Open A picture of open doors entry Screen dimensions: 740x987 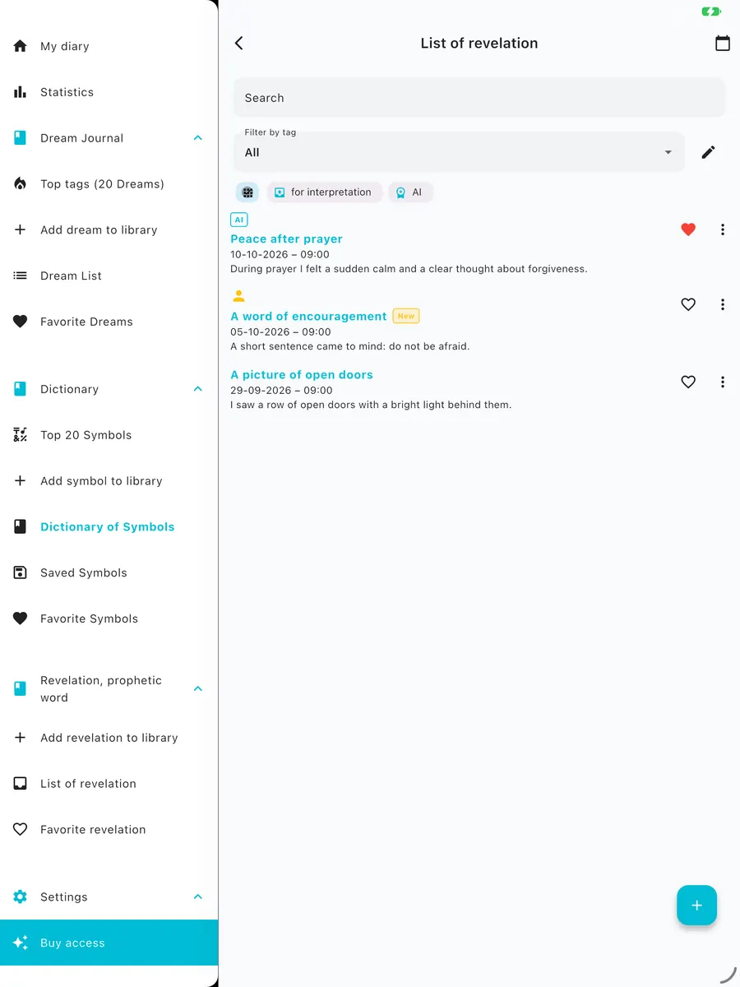[302, 375]
